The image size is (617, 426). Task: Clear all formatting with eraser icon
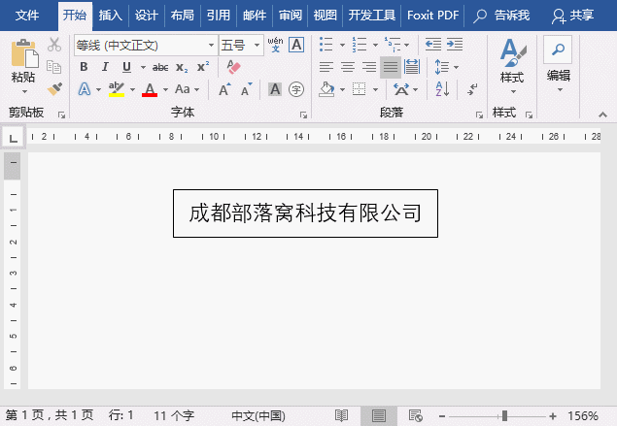[x=232, y=67]
